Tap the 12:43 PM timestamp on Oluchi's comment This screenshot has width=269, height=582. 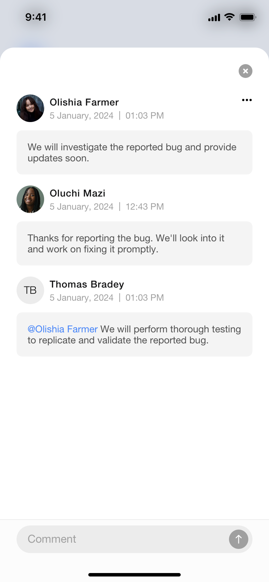pyautogui.click(x=145, y=207)
